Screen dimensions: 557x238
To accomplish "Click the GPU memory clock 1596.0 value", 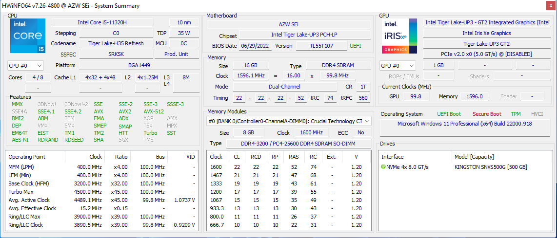I will [x=474, y=96].
